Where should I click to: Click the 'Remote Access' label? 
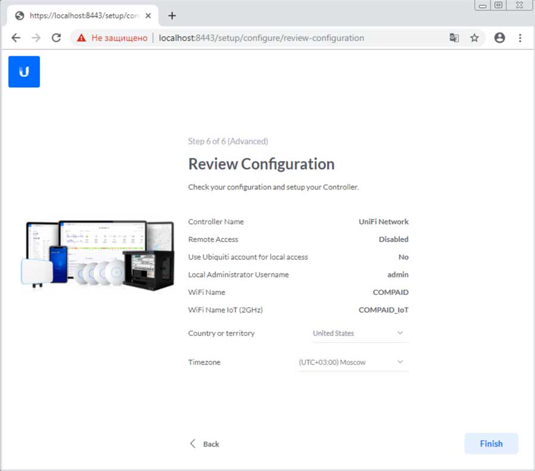pos(213,239)
